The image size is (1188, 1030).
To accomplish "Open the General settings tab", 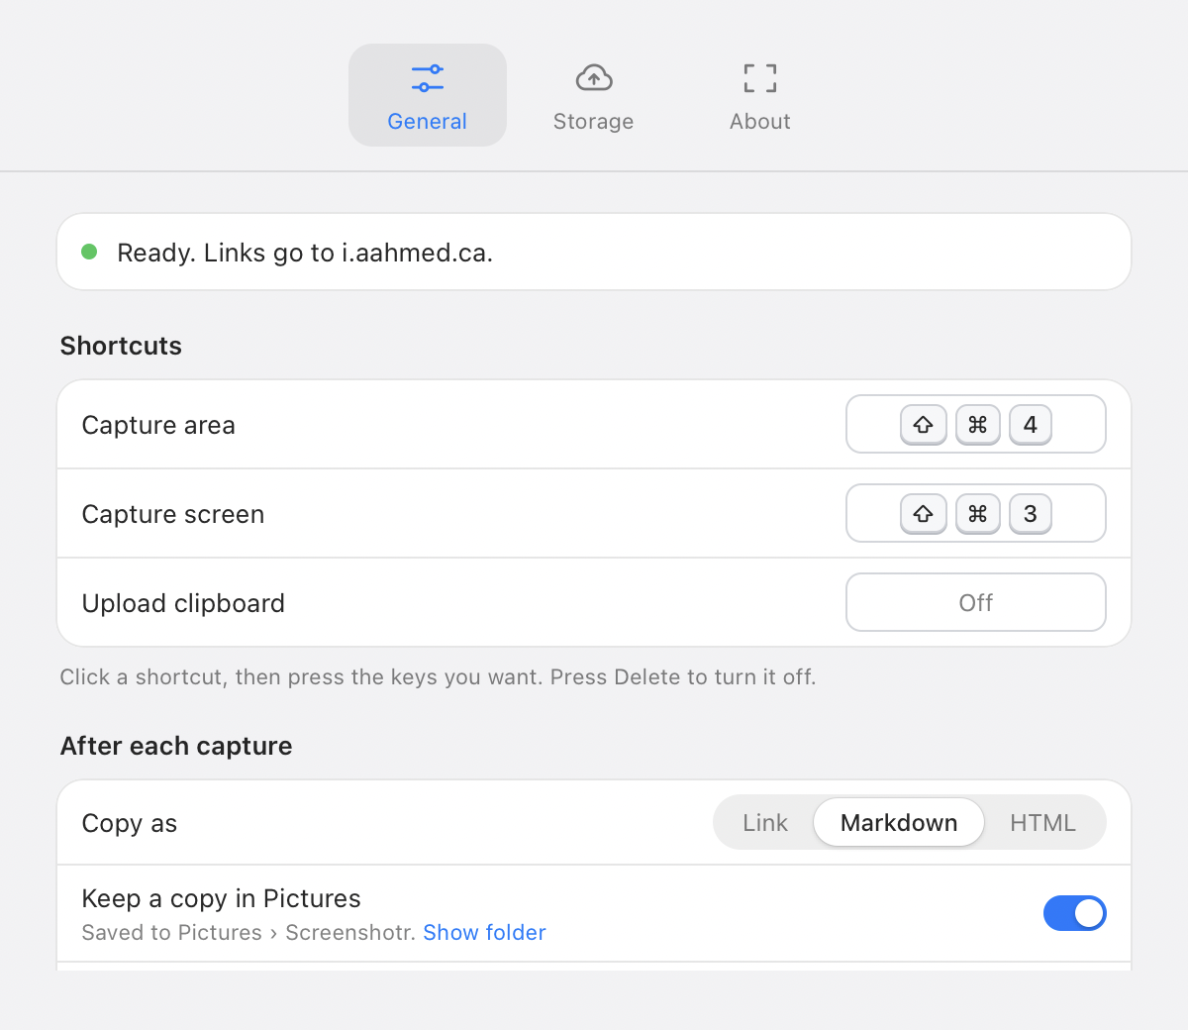I will pos(427,95).
